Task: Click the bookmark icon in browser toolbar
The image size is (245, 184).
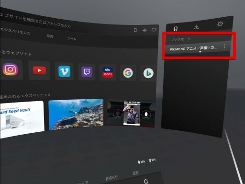Action: click(135, 30)
